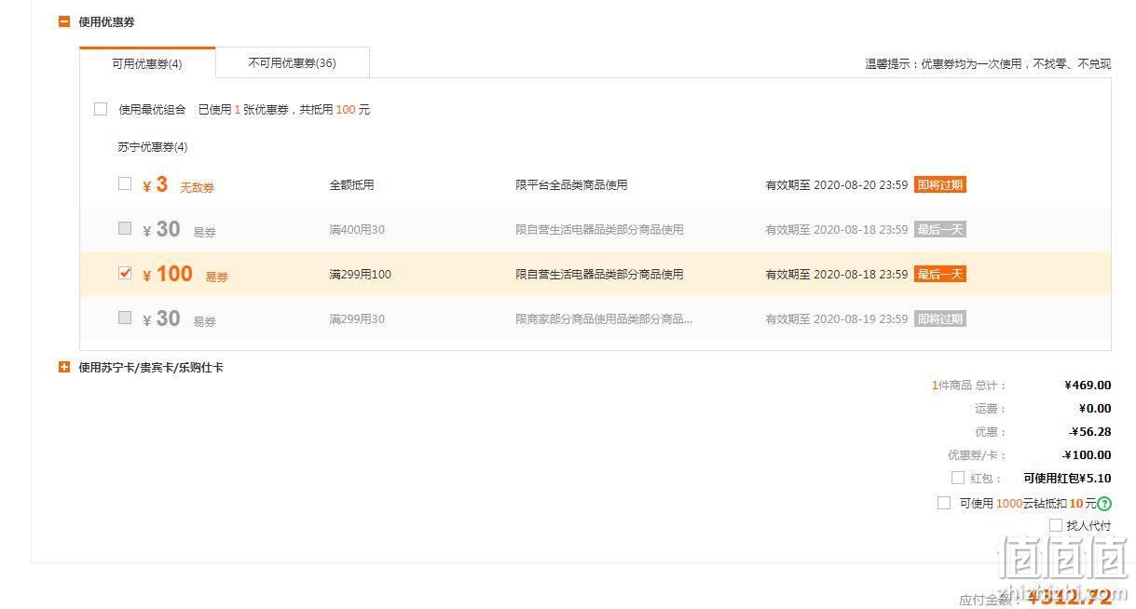Click the 苏宁优惠券(4) group label

click(x=153, y=147)
